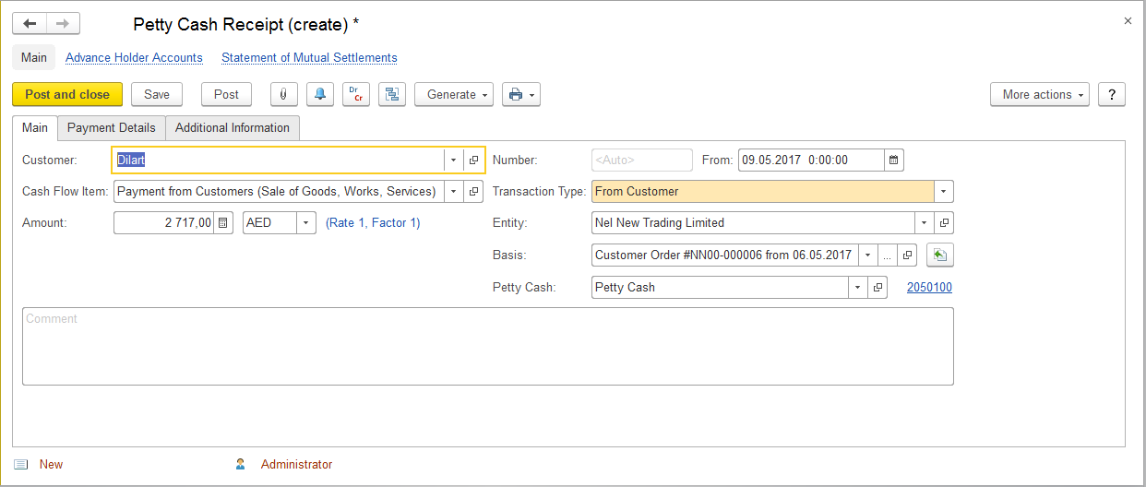Open the Advance Holder Accounts link

(134, 57)
